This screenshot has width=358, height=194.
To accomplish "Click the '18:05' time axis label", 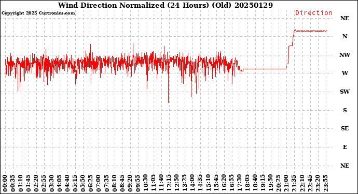I will pos(247,184).
